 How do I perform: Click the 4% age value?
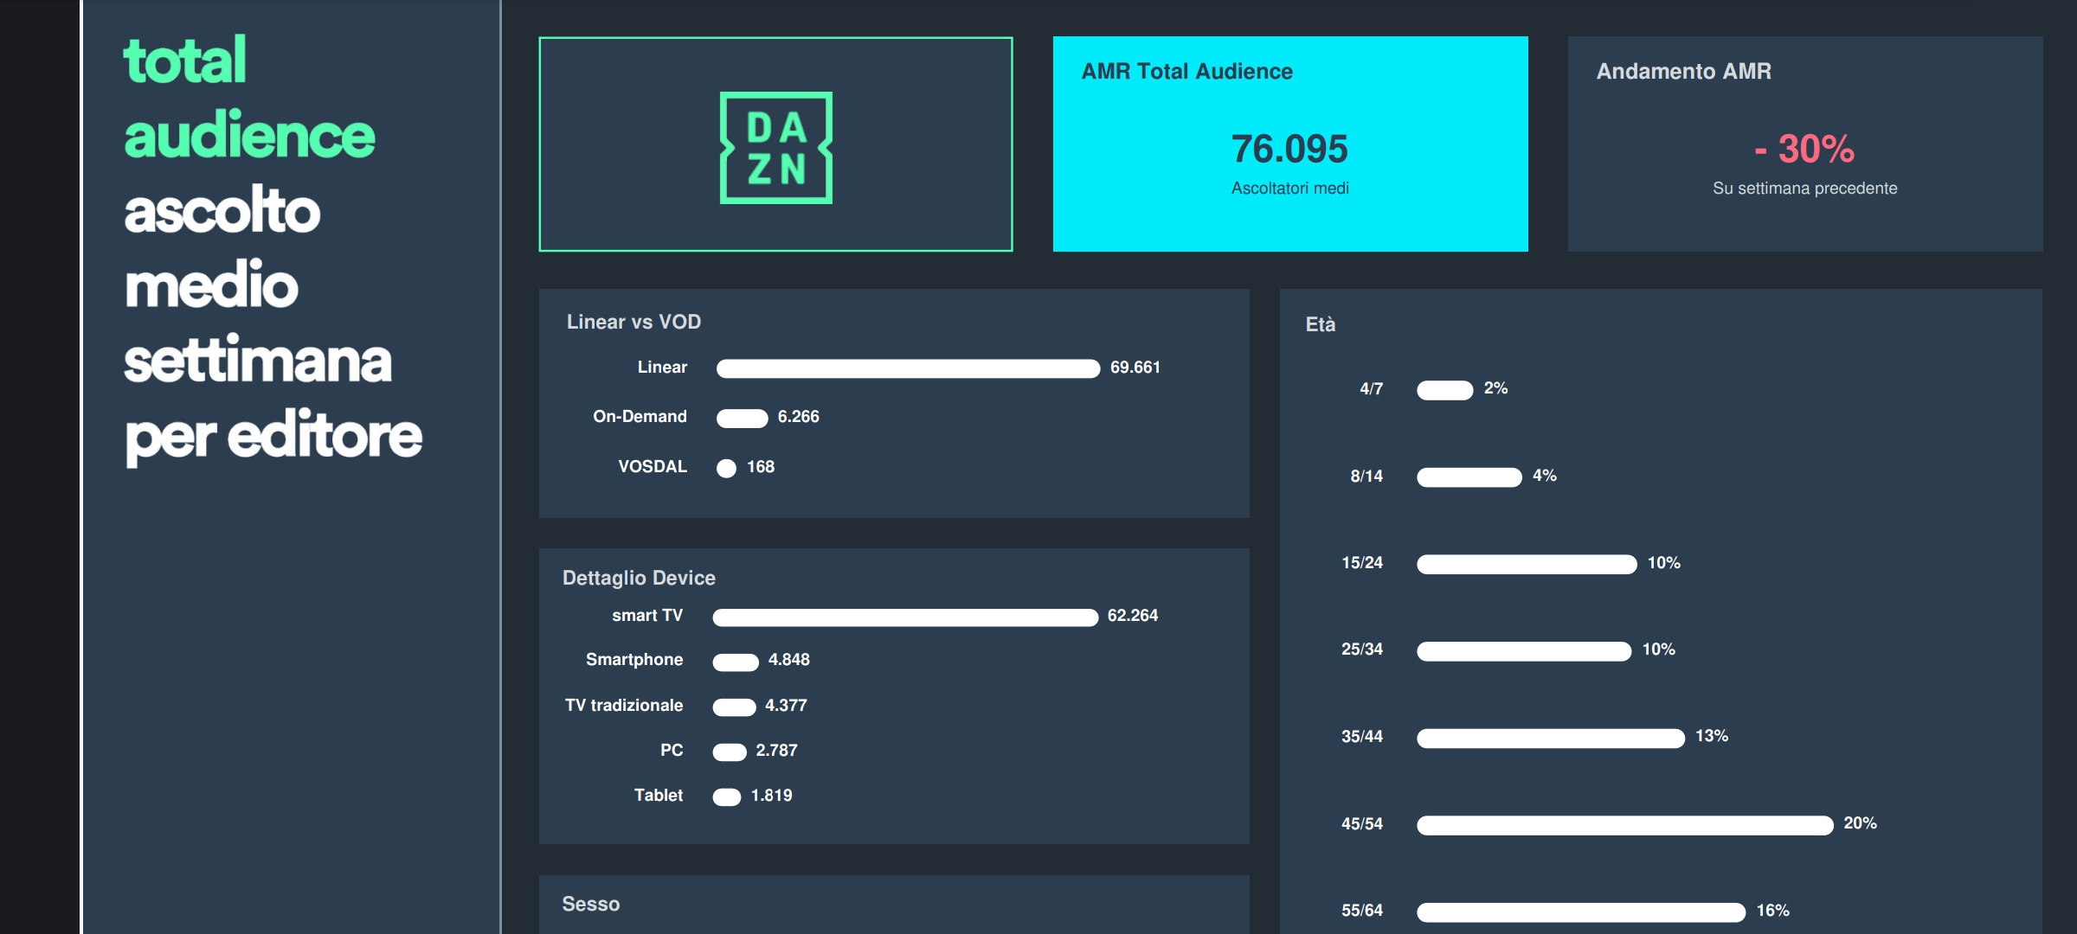point(1544,476)
